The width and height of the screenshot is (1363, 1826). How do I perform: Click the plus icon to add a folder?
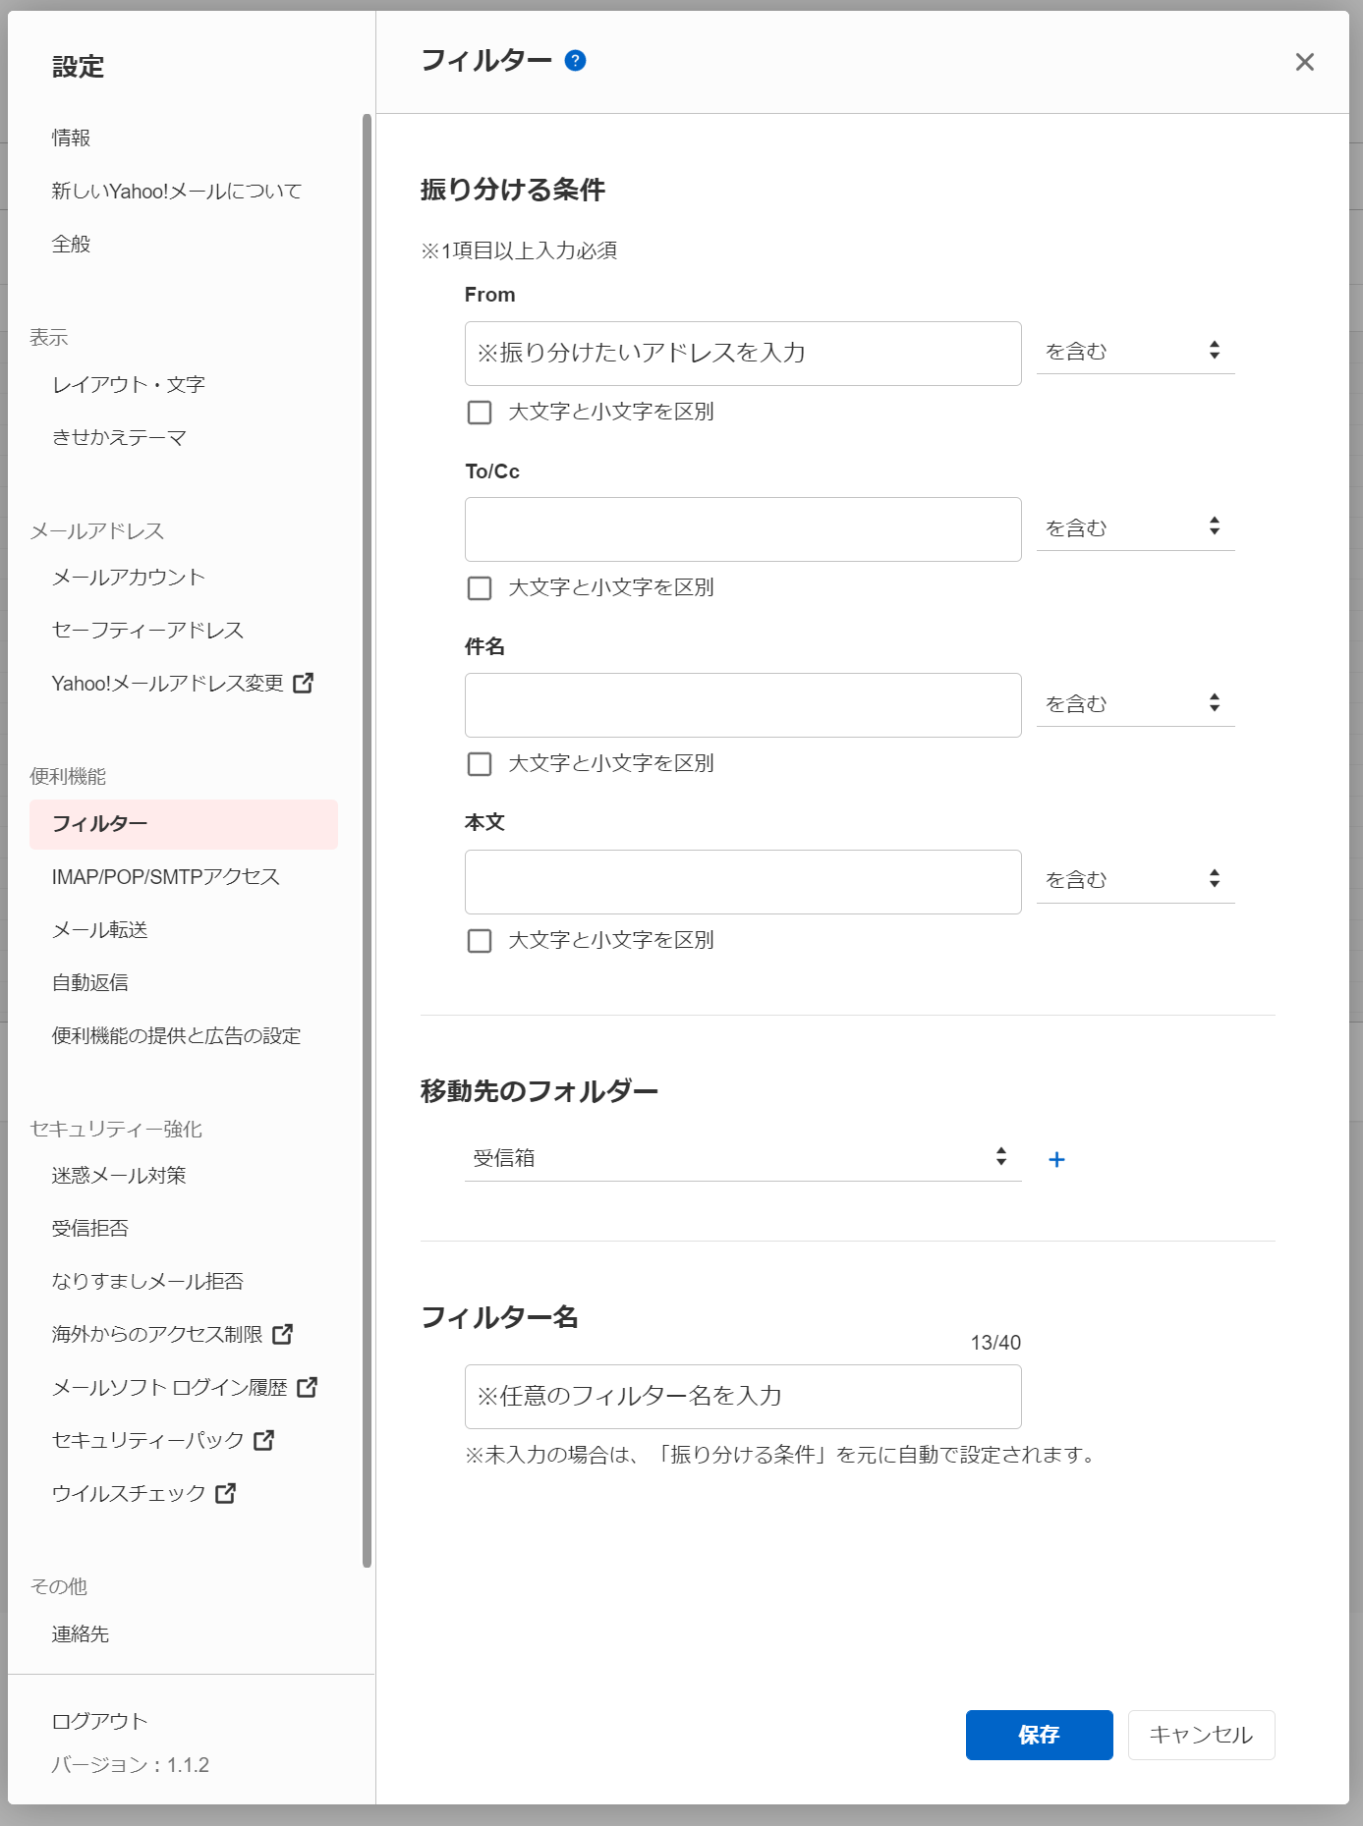[x=1056, y=1160]
